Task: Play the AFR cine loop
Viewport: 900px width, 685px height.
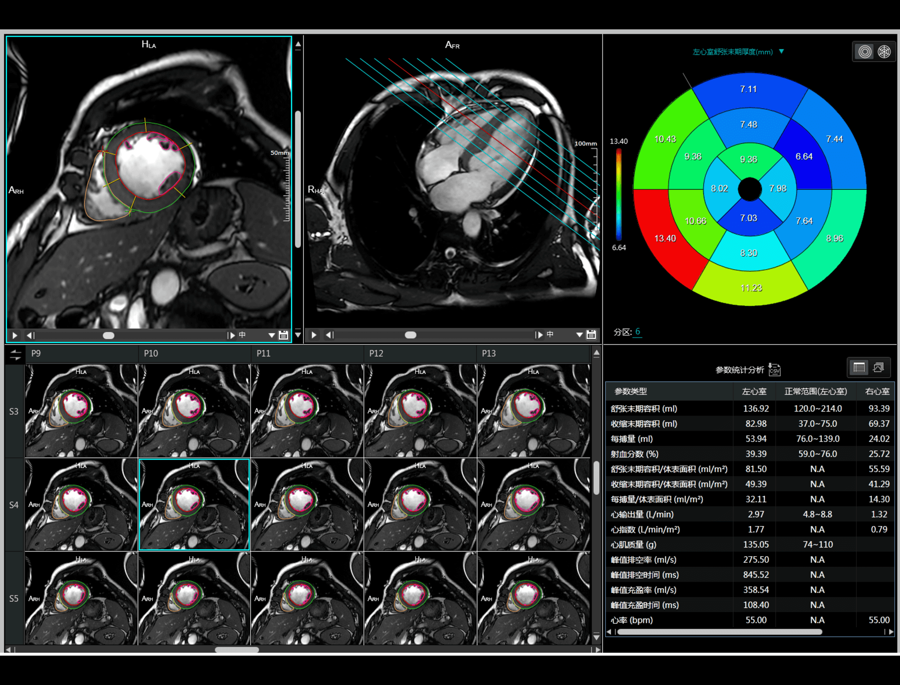Action: pyautogui.click(x=313, y=335)
